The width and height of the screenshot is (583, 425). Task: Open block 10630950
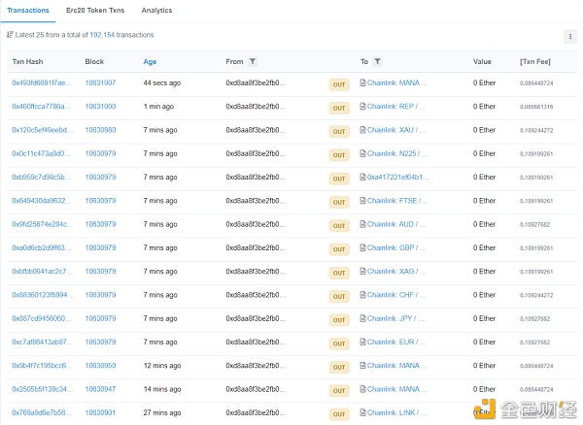point(100,366)
